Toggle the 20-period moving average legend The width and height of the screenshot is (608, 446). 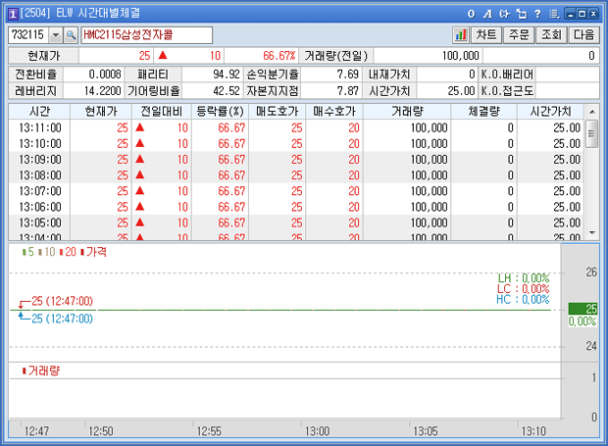(x=70, y=252)
